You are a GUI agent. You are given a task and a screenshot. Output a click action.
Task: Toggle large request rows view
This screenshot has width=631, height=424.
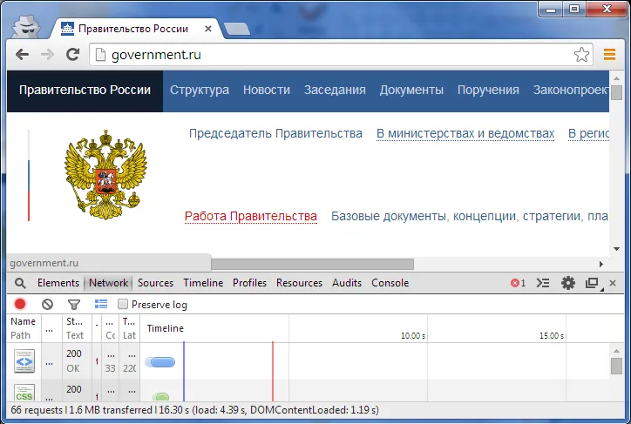pos(101,304)
